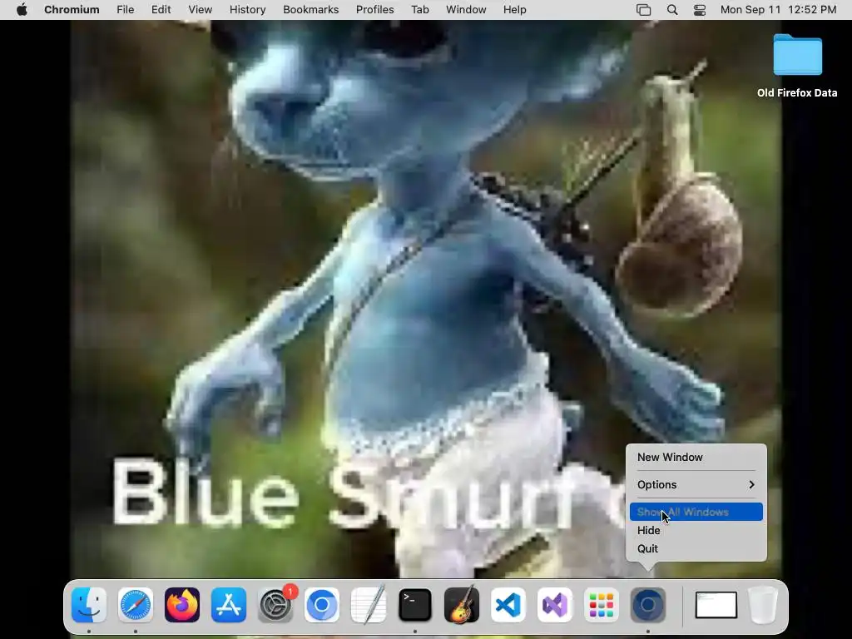Image resolution: width=852 pixels, height=639 pixels.
Task: Click the light-blue Chromium icon in Dock
Action: [322, 605]
